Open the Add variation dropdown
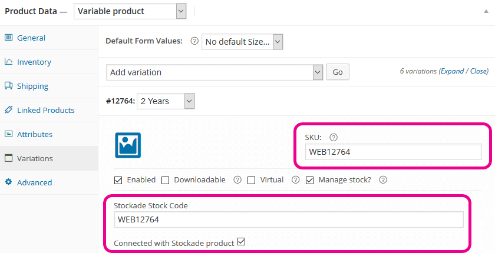495x253 pixels. 214,72
